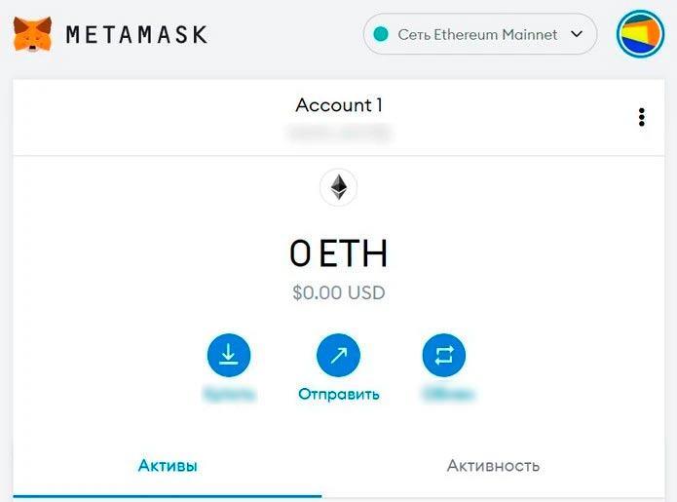The image size is (677, 502).
Task: Open the three-dot account options menu
Action: (x=641, y=118)
